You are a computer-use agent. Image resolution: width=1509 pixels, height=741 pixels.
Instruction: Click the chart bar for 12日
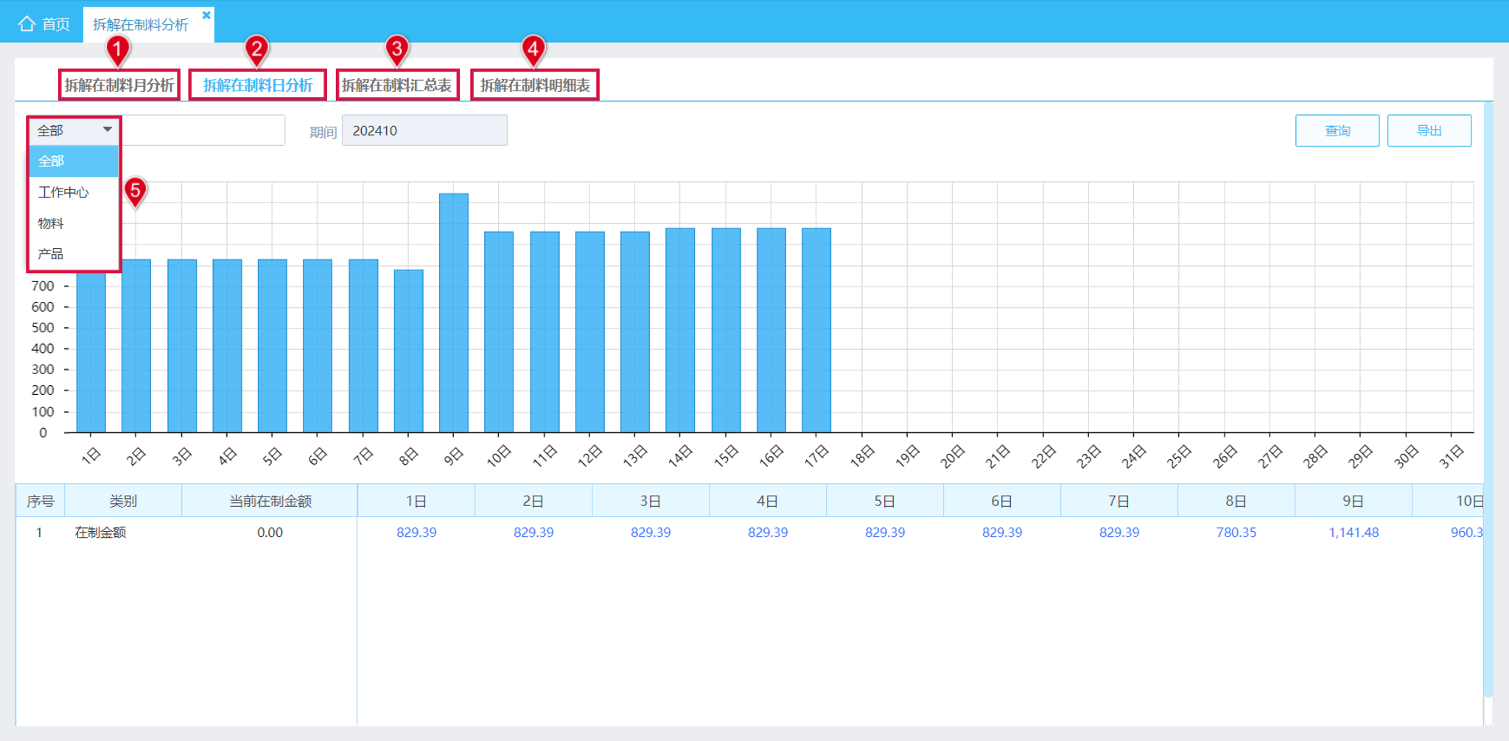[x=590, y=332]
